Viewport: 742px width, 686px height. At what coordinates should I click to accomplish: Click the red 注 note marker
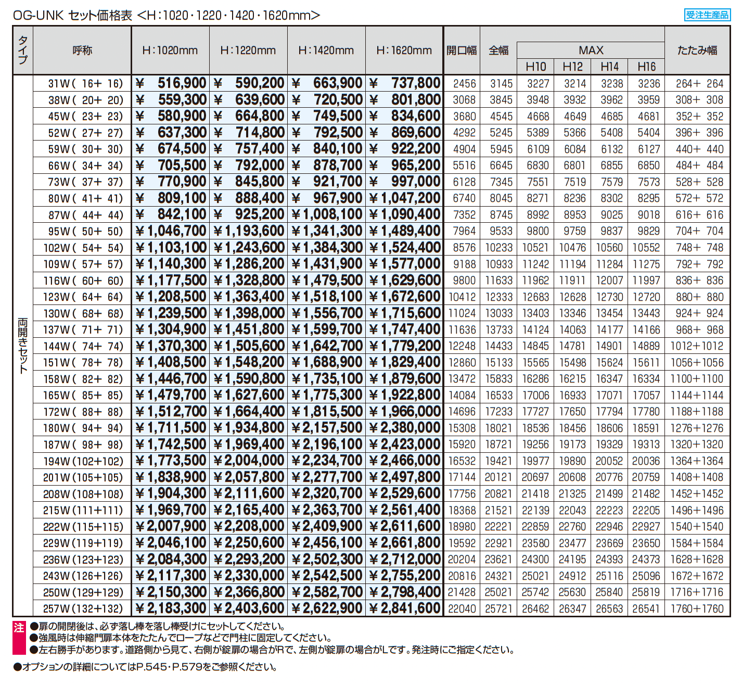click(x=19, y=628)
